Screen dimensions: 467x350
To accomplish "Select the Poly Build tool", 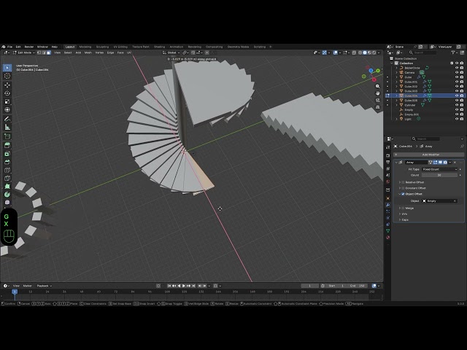I will 7,187.
